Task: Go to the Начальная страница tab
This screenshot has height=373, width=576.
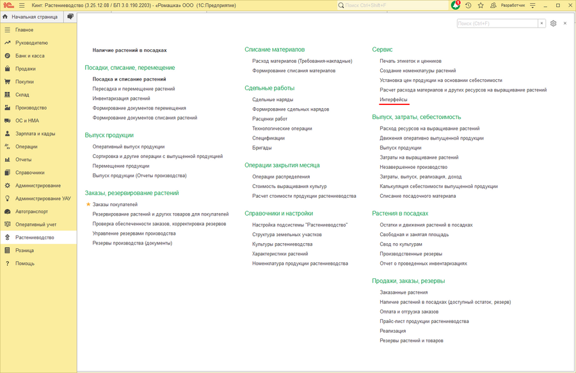Action: 31,17
